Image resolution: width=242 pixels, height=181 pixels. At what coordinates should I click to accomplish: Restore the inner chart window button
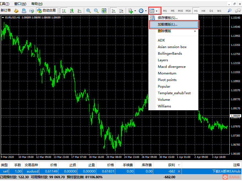tap(235, 4)
